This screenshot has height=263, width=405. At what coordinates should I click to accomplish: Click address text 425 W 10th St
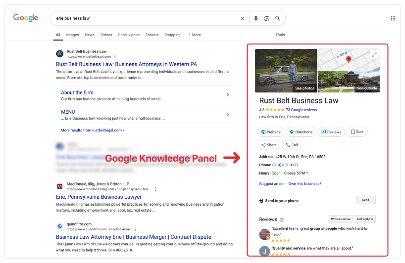[x=301, y=157]
